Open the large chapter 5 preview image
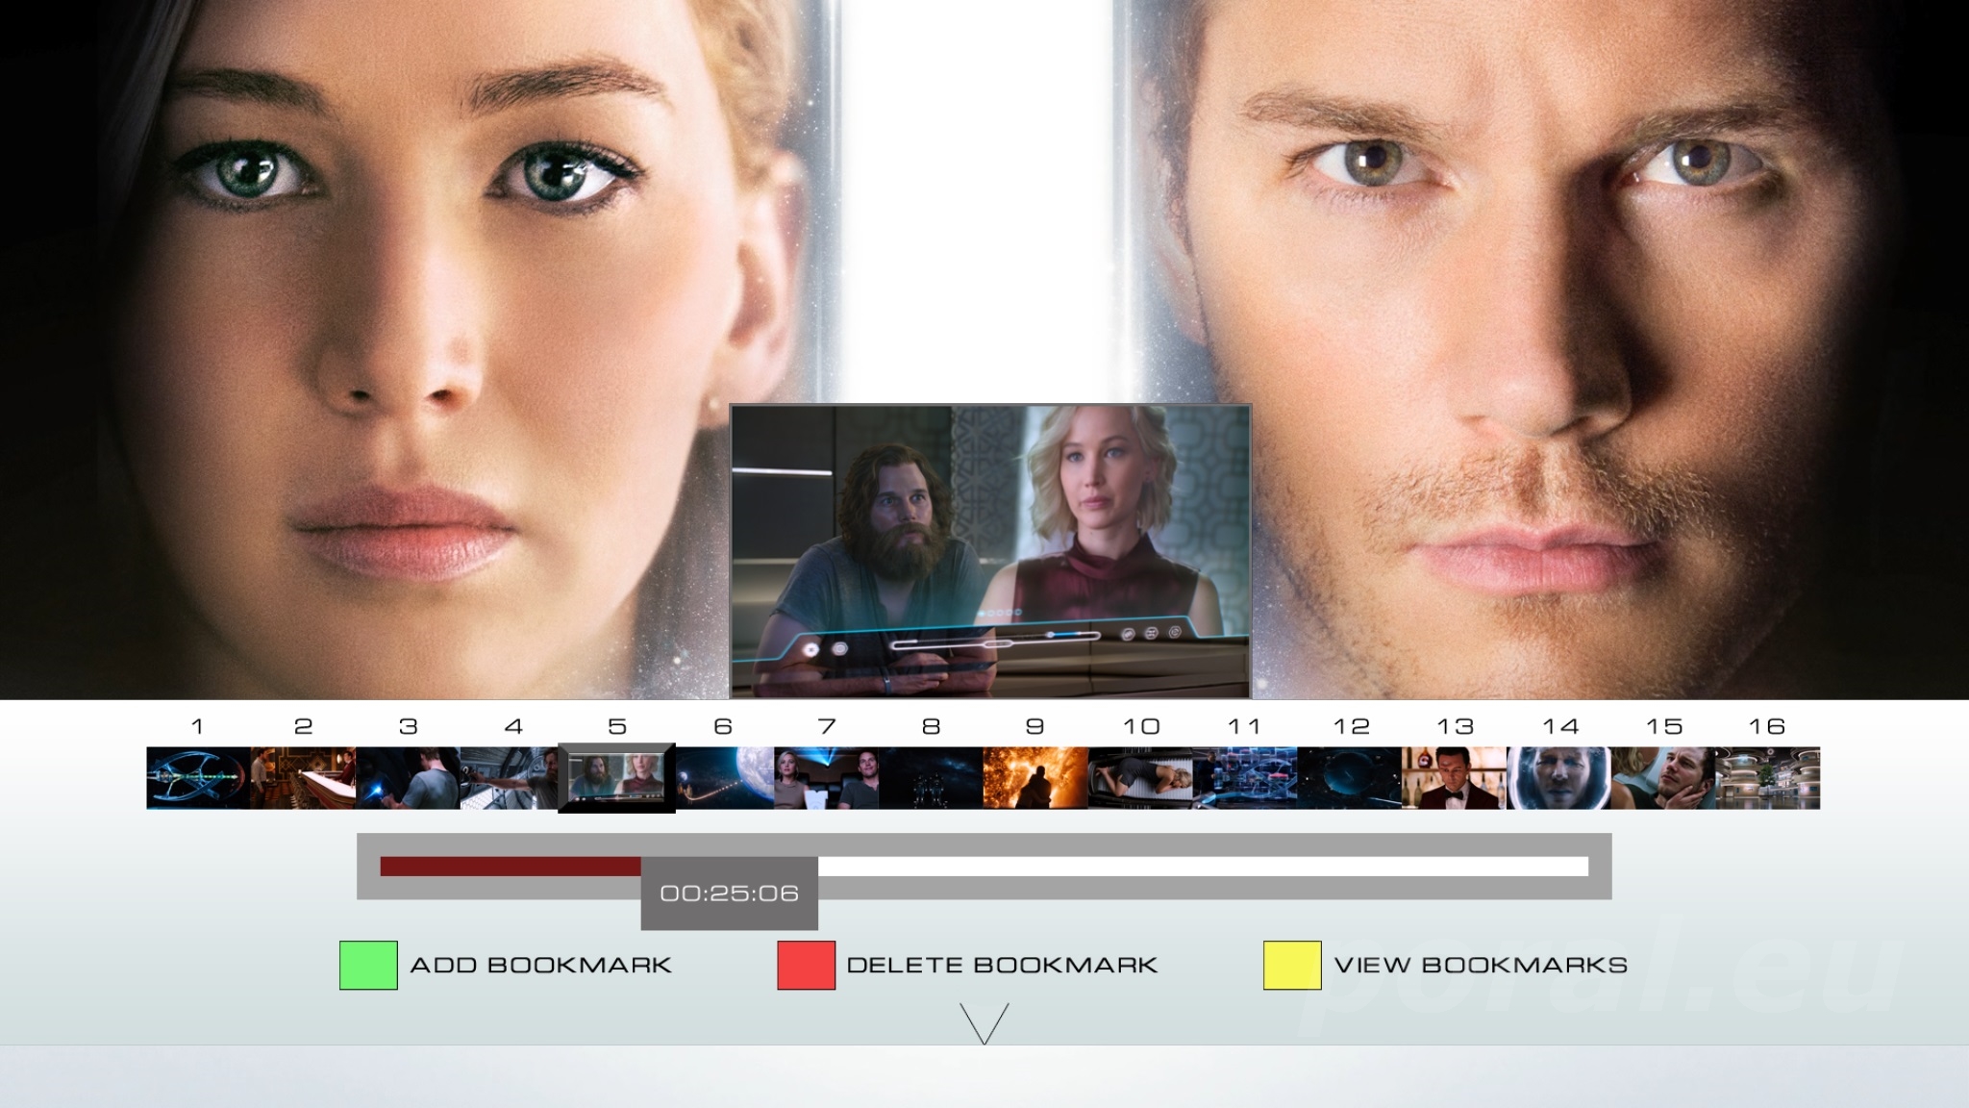The width and height of the screenshot is (1969, 1108). (x=990, y=551)
